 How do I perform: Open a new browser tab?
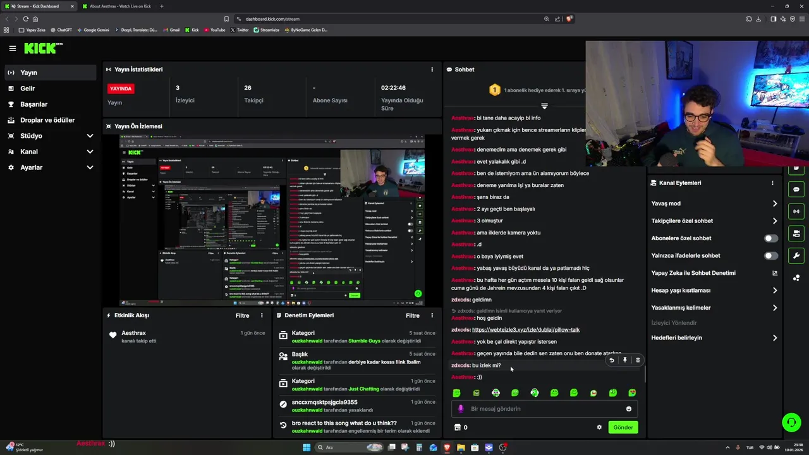tap(161, 6)
